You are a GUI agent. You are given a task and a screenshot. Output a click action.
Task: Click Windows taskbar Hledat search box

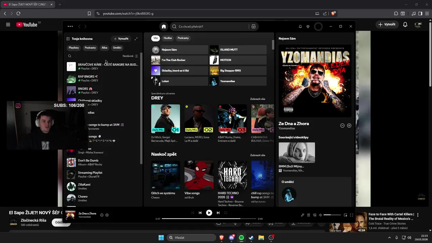point(191,238)
